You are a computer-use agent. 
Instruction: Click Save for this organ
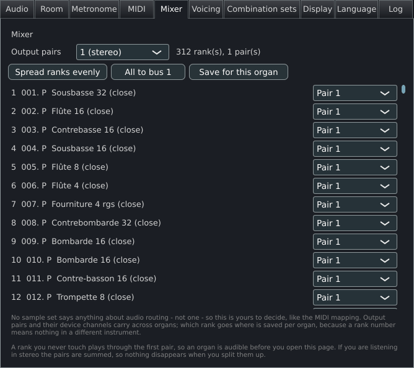point(239,72)
